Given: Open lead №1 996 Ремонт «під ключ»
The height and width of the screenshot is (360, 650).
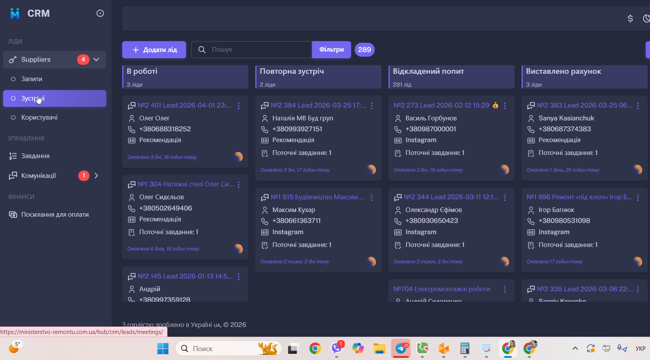Looking at the screenshot, I should (580, 197).
